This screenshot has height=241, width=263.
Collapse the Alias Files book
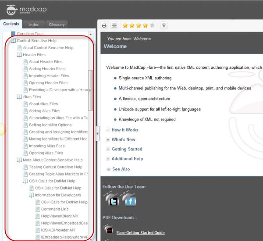click(x=19, y=97)
